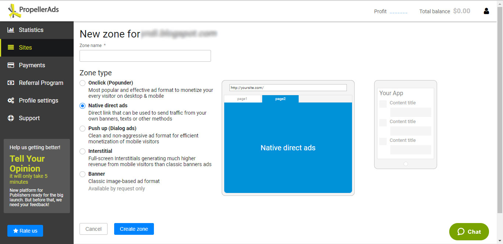Open Statistics in the sidebar
This screenshot has width=503, height=244.
[37, 30]
